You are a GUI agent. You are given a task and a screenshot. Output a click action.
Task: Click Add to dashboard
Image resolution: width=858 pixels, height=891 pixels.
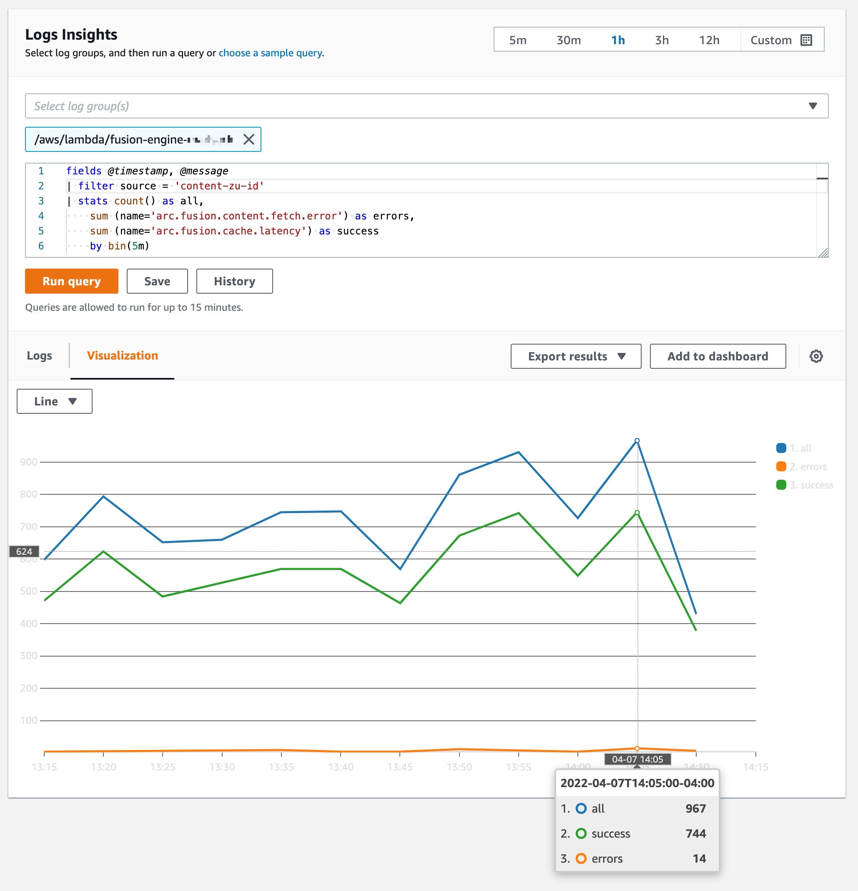(x=718, y=356)
